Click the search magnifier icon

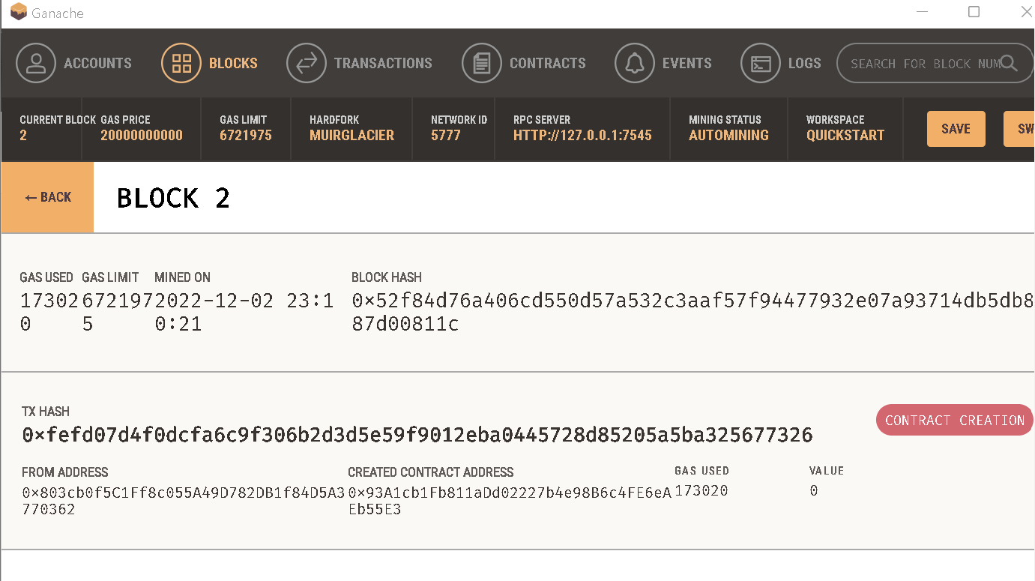point(1010,63)
